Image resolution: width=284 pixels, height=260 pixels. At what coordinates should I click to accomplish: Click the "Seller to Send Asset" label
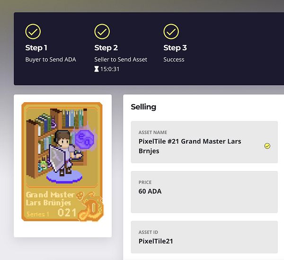pyautogui.click(x=121, y=60)
